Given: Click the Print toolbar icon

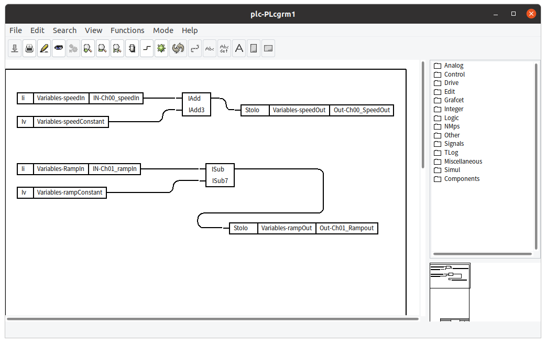Looking at the screenshot, I should [x=29, y=49].
